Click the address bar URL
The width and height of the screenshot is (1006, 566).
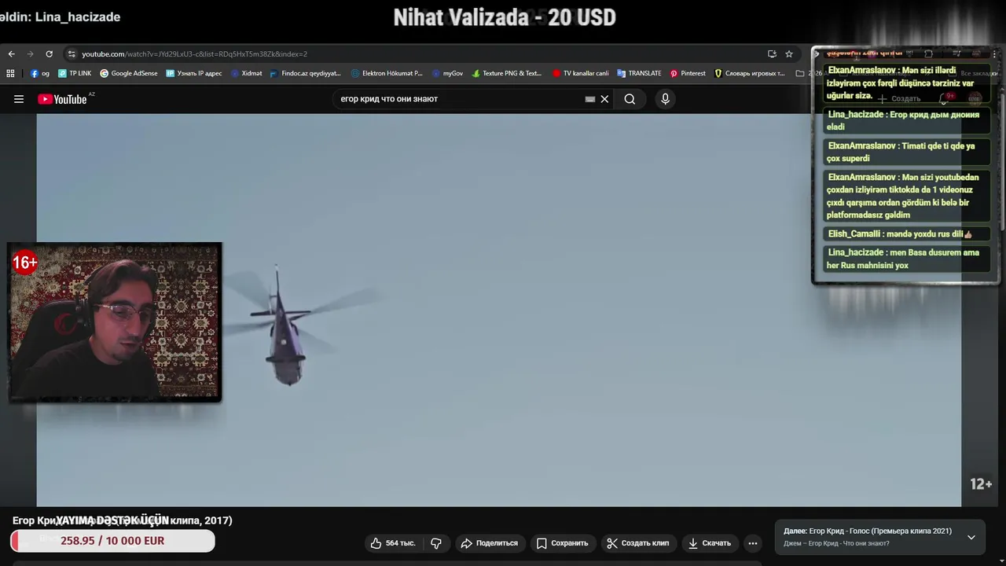coord(194,54)
